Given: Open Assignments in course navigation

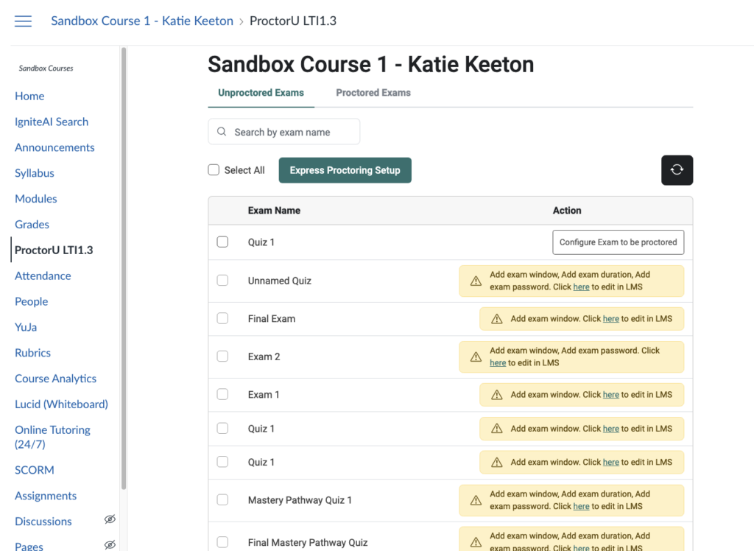Looking at the screenshot, I should [x=46, y=496].
